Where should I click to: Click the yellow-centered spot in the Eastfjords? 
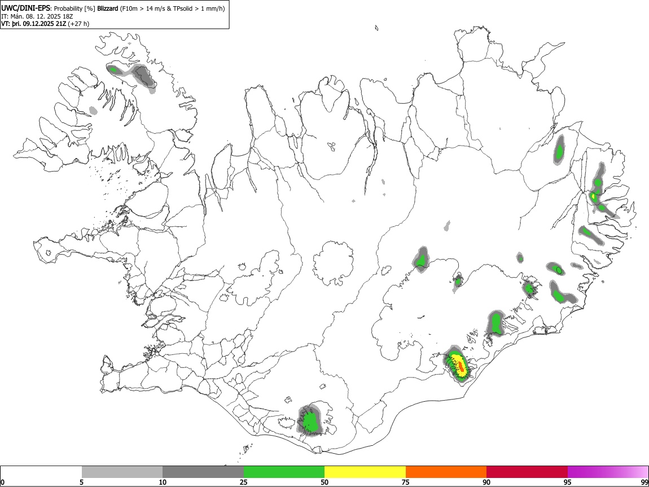coord(593,195)
